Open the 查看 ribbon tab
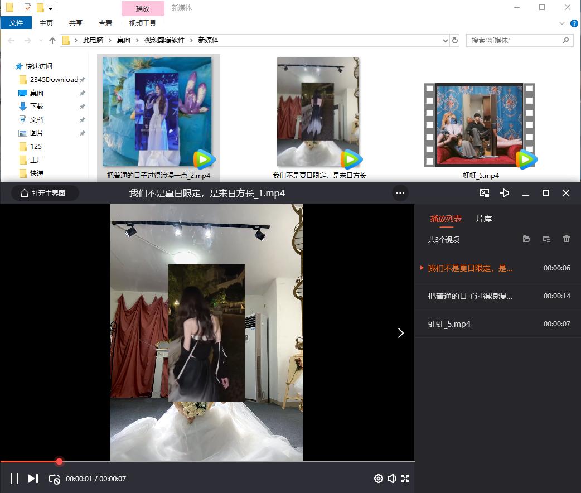 click(x=105, y=23)
